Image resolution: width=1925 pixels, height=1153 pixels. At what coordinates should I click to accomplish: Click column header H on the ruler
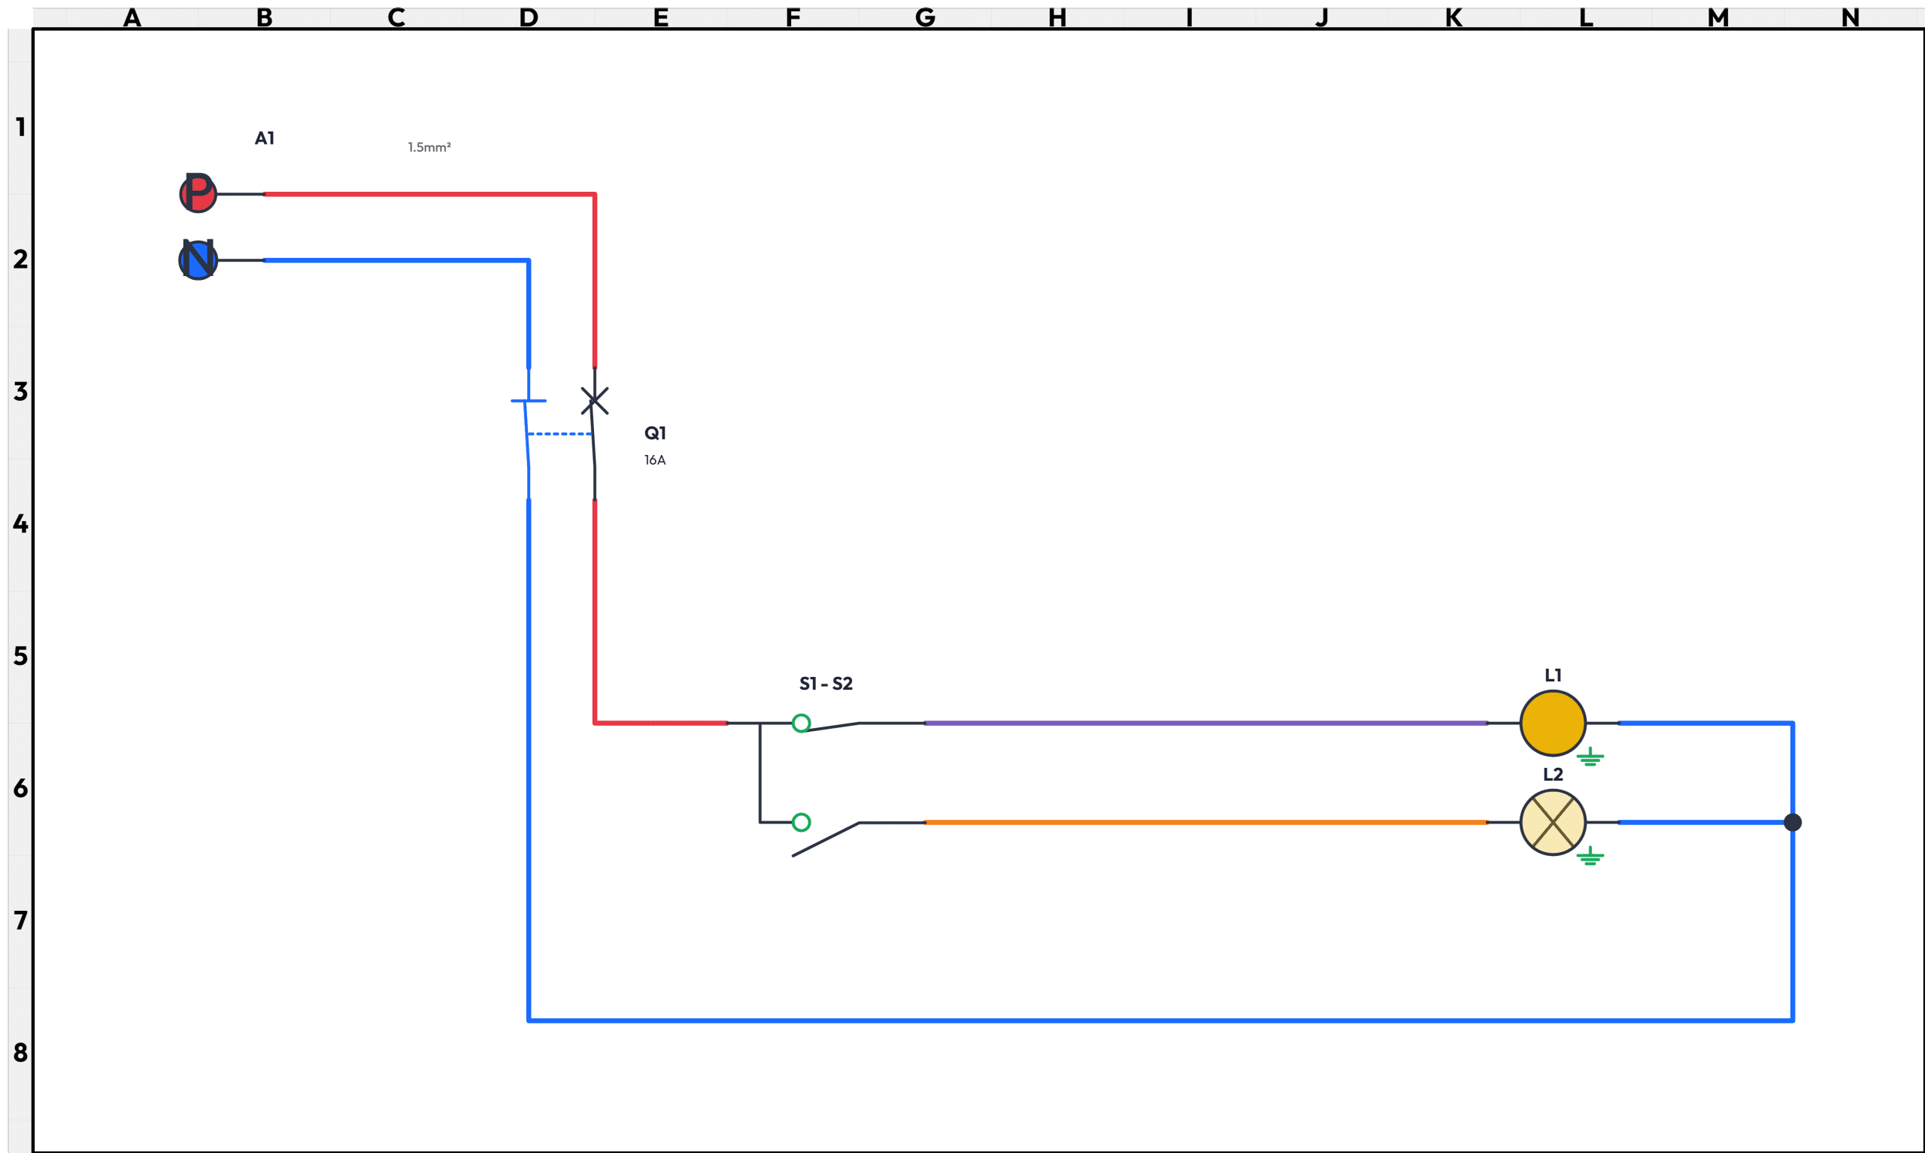tap(1056, 17)
